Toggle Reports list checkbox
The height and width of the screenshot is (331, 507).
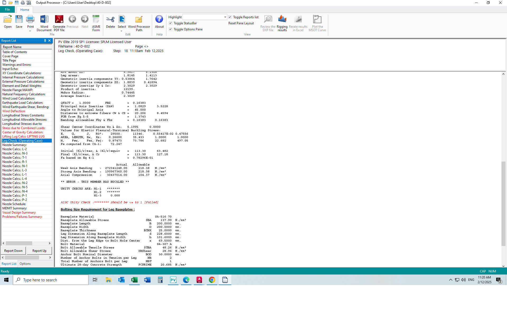click(230, 17)
